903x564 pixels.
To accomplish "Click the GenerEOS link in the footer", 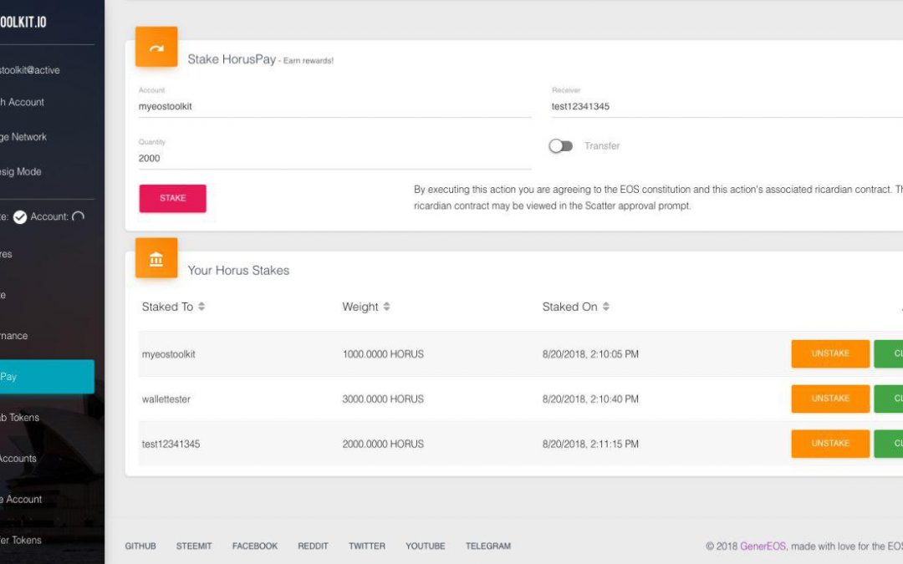I will pos(762,546).
